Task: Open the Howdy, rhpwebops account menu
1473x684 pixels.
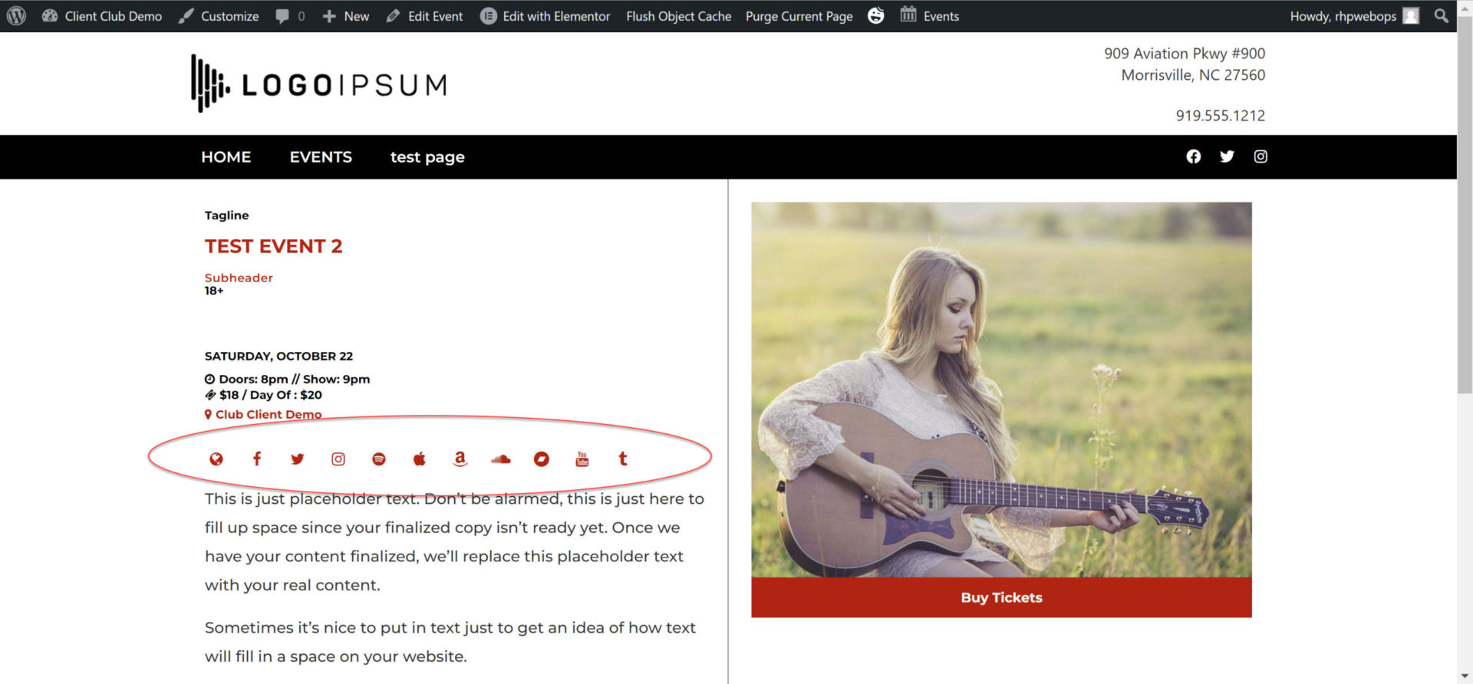Action: (1354, 16)
